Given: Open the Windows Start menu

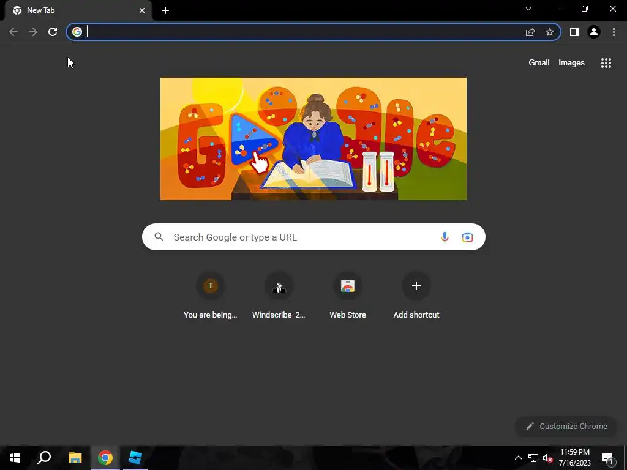Looking at the screenshot, I should click(15, 458).
